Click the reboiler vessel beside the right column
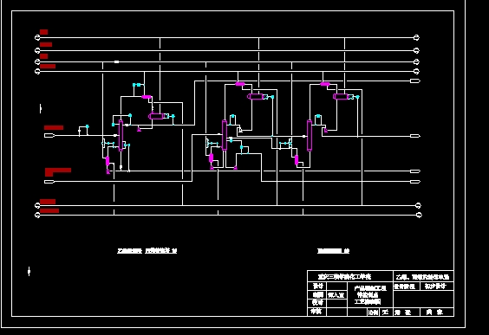The height and width of the screenshot is (335, 489). click(x=297, y=160)
